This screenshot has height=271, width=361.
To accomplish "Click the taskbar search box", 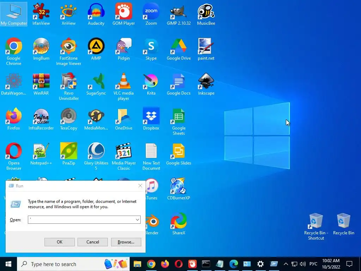I will 73,264.
